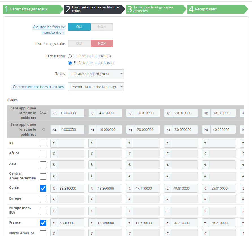
Task: Edit France price 26.210000
Action: [x=222, y=223]
